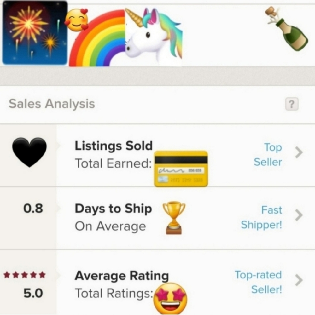Image resolution: width=315 pixels, height=315 pixels.
Task: Tap the black heart emoji
Action: tap(29, 152)
